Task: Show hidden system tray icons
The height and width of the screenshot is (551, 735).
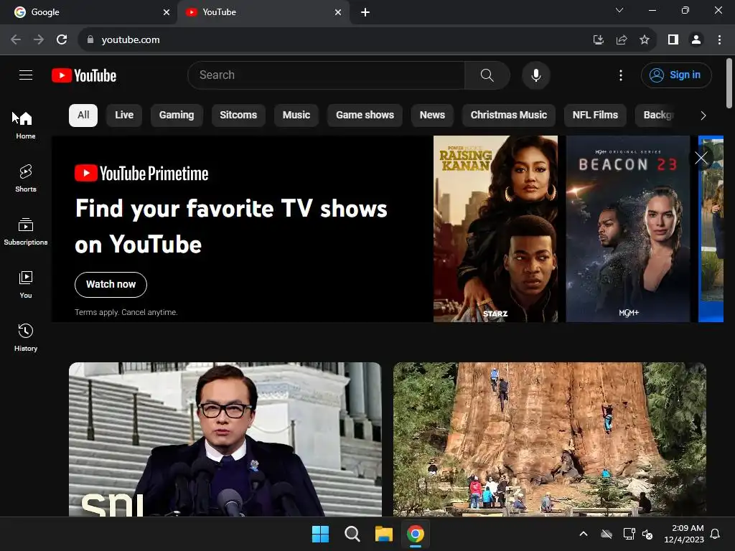Action: (583, 534)
